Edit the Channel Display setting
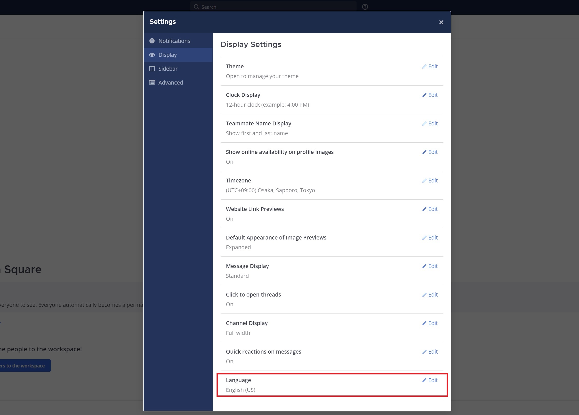This screenshot has height=415, width=579. coord(430,323)
